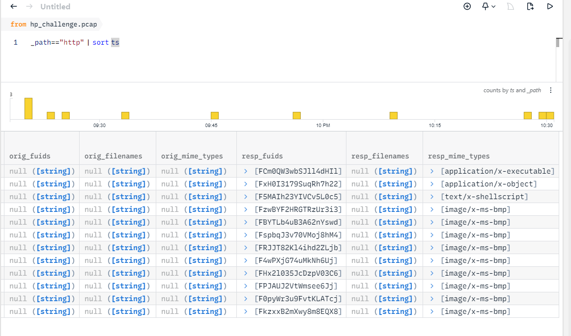Click the greyed-out shark fin icon
Screen dimensions: 571x336
[x=510, y=6]
